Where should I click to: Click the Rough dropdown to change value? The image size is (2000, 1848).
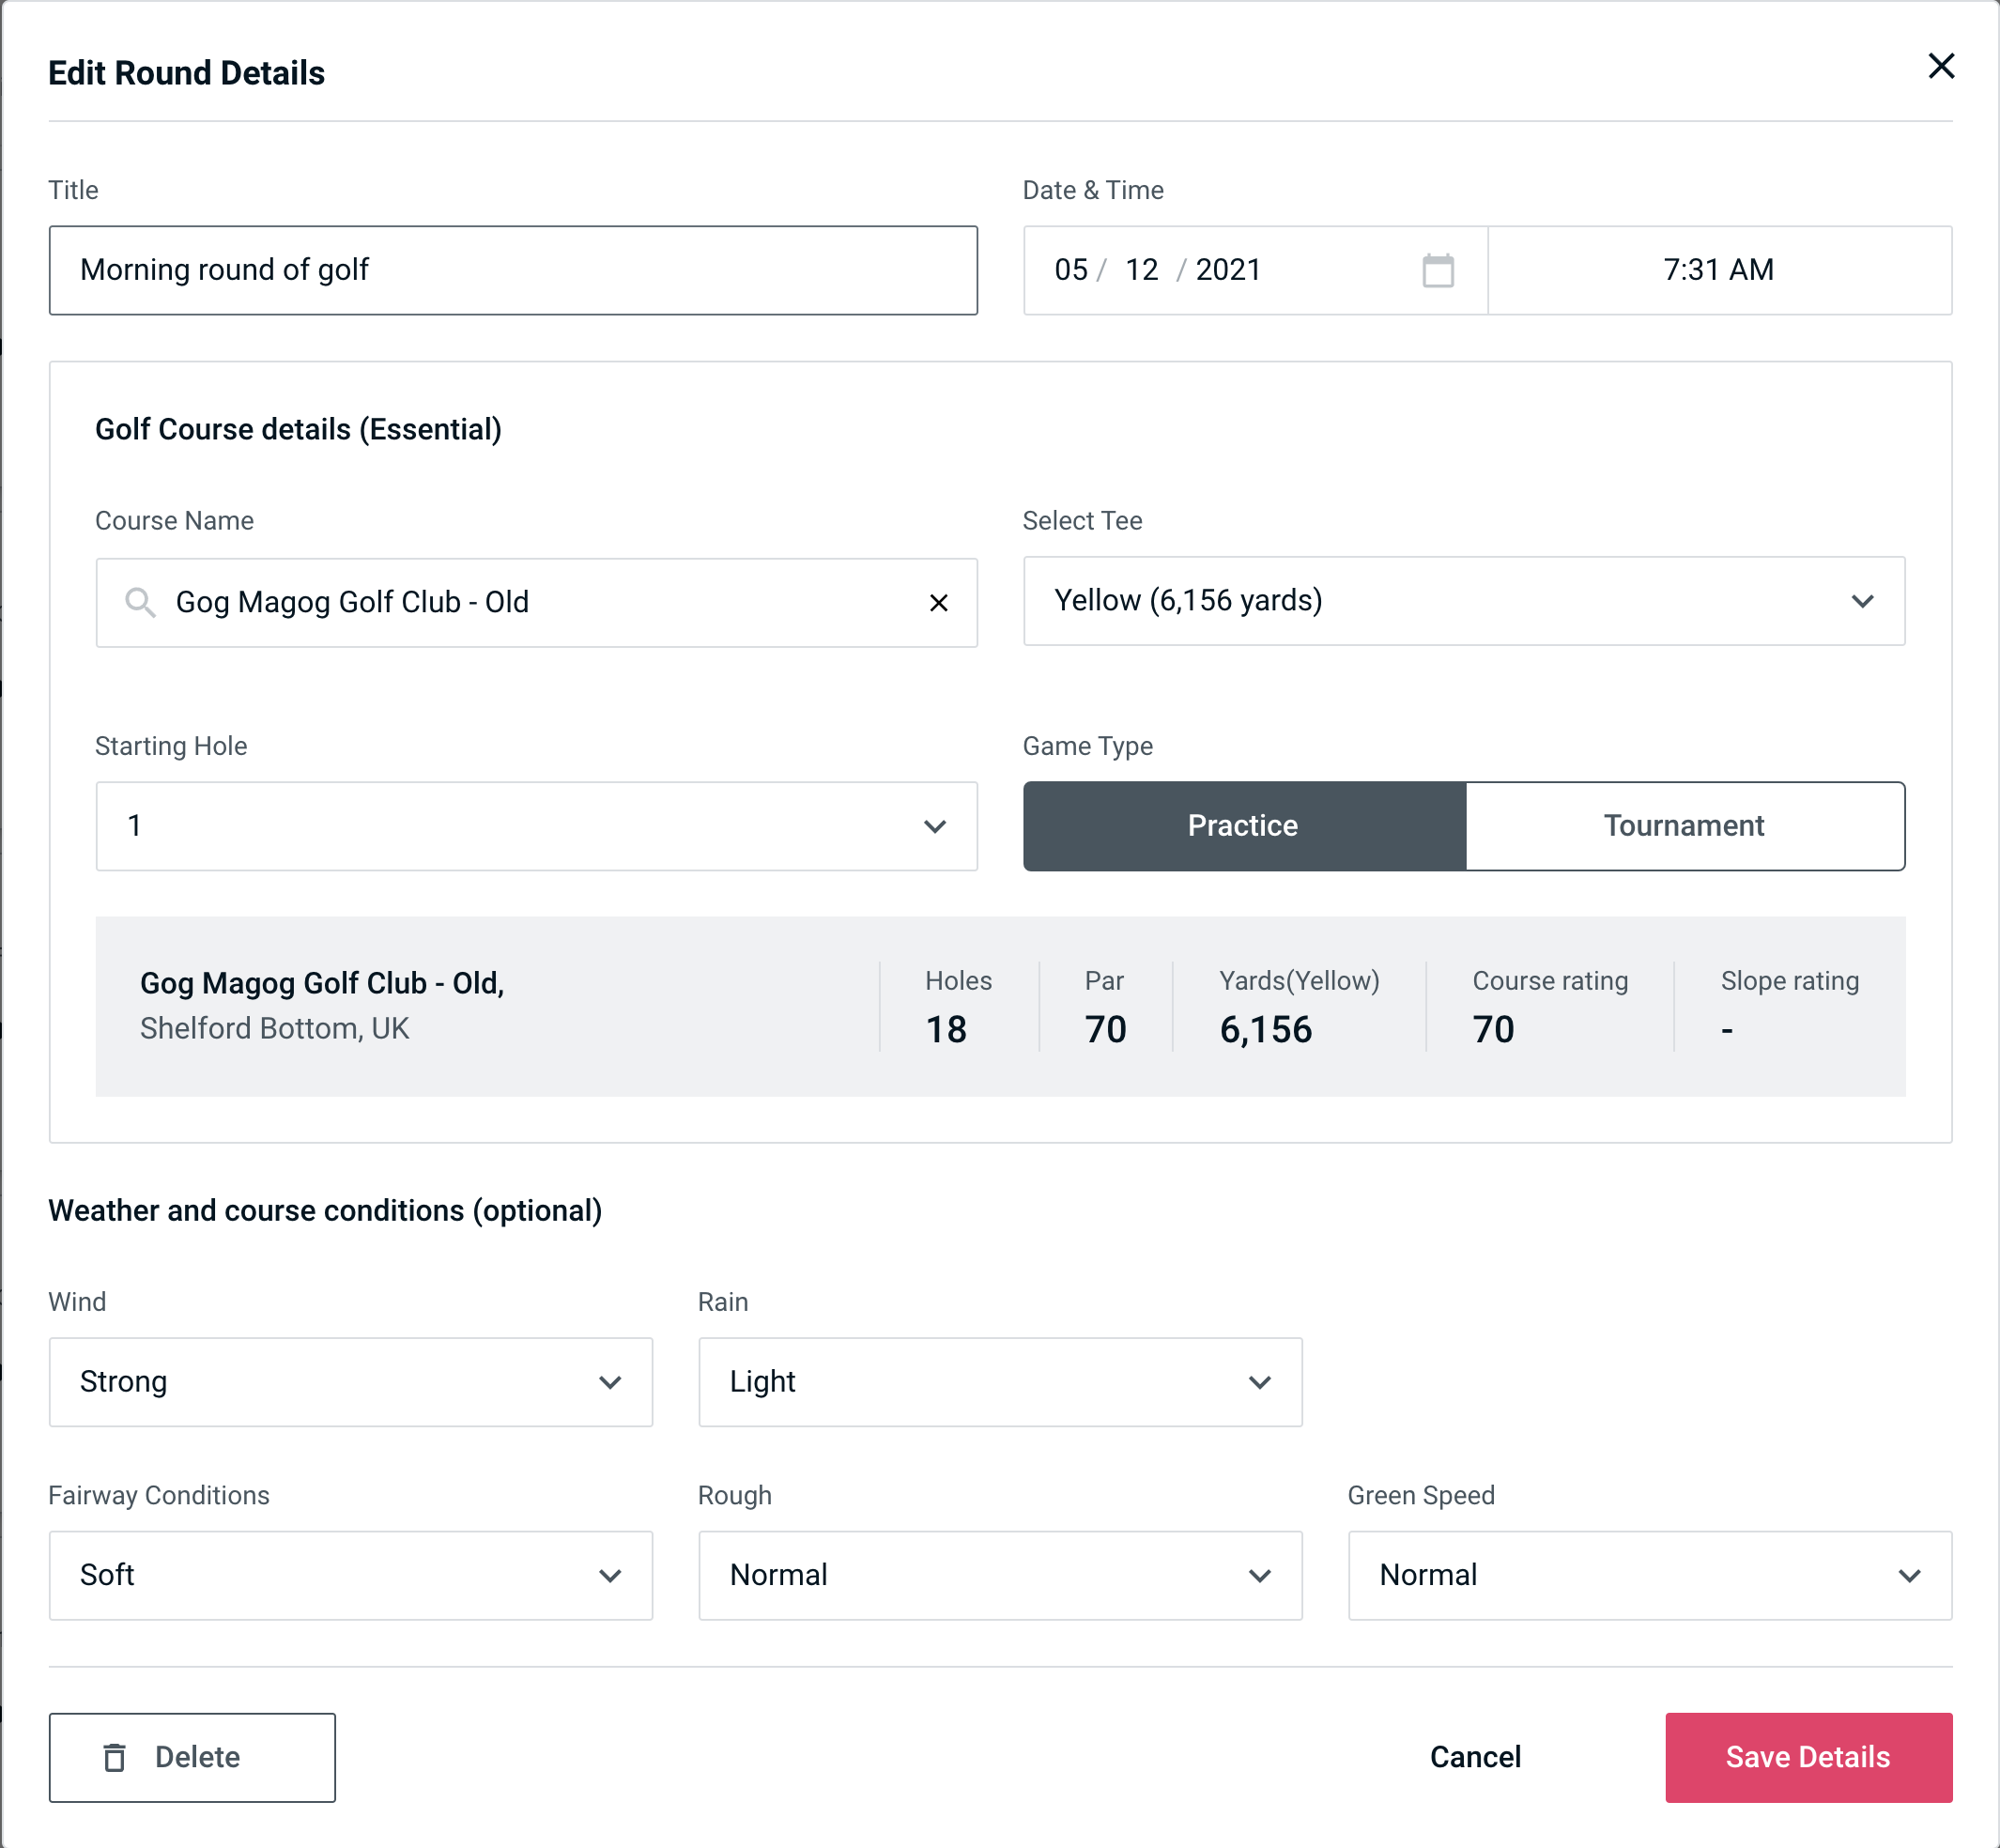point(1000,1573)
